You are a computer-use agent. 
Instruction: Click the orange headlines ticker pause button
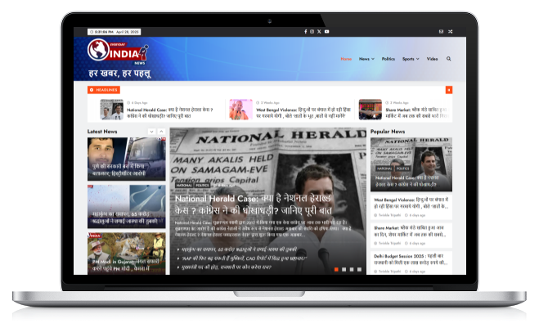coord(449,90)
